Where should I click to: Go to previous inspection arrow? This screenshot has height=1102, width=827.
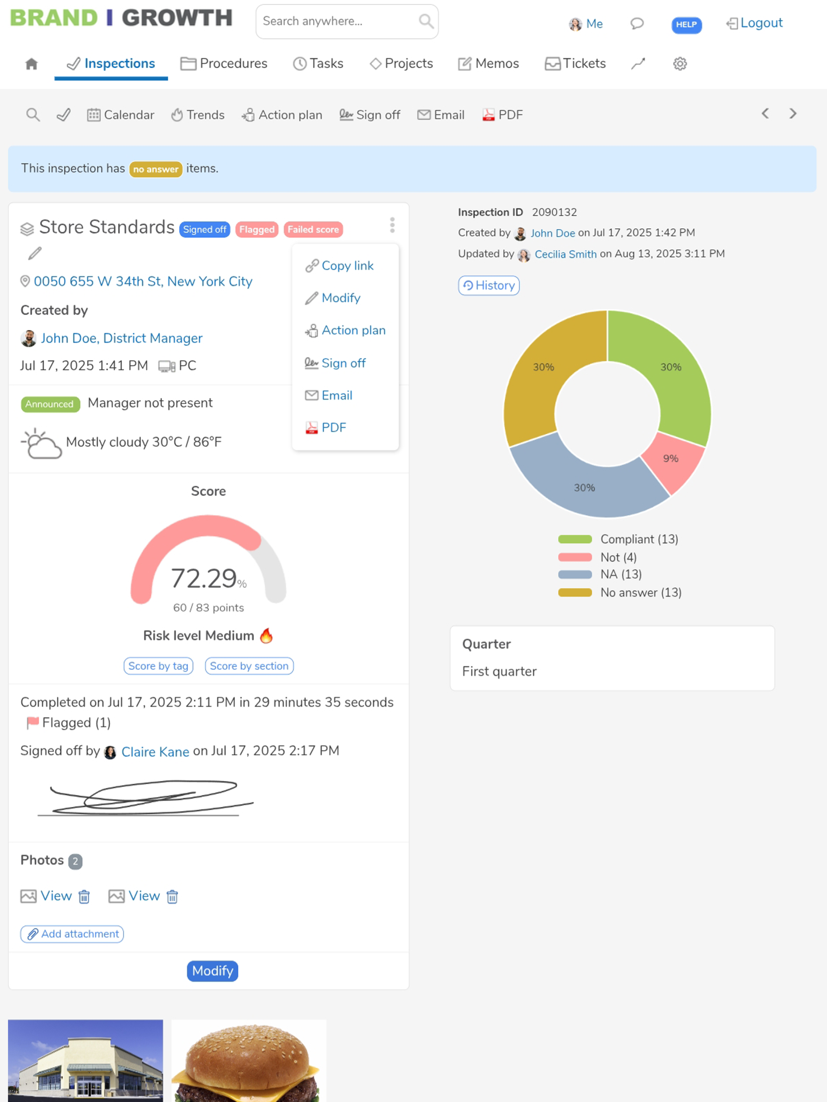[765, 114]
